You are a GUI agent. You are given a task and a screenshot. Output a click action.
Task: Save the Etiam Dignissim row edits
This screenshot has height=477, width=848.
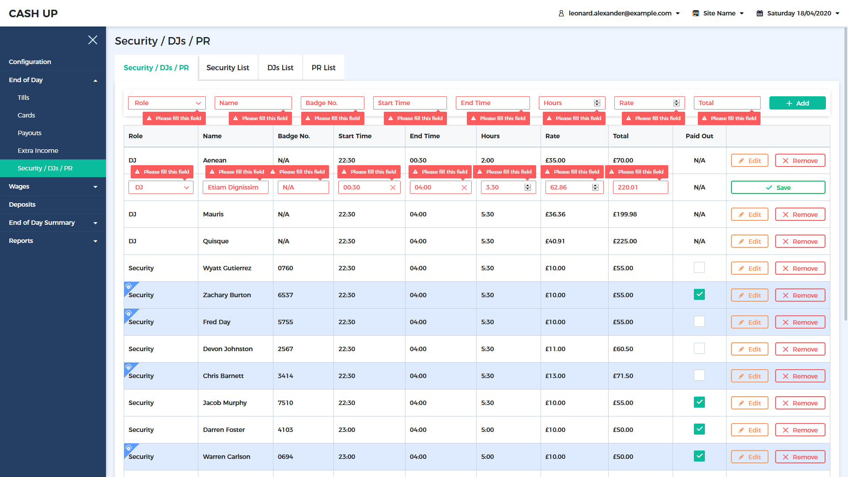click(778, 188)
